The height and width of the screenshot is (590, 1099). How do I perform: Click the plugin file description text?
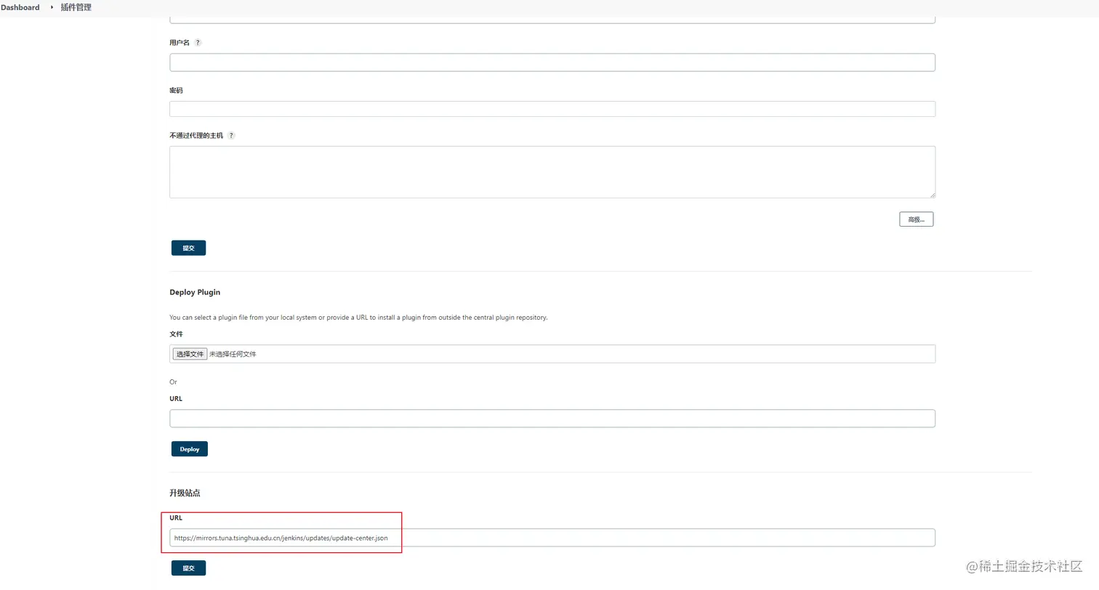[358, 318]
